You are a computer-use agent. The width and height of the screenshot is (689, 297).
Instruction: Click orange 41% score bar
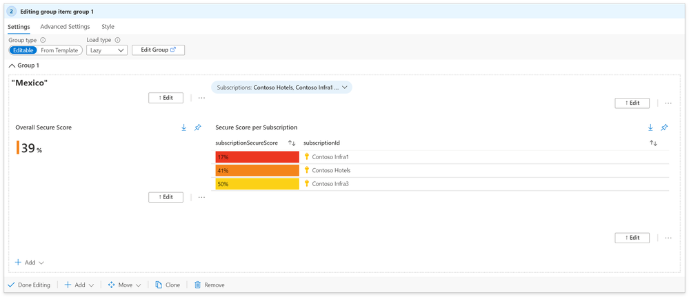[x=257, y=170]
